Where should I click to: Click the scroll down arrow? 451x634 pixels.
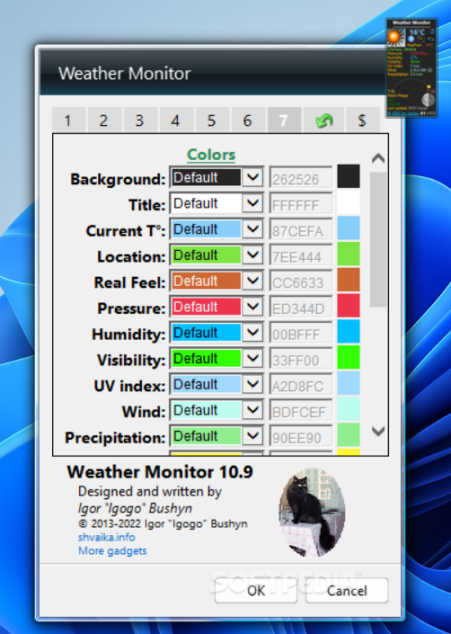378,432
